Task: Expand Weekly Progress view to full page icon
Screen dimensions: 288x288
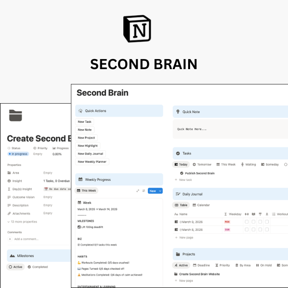Action: point(138,191)
